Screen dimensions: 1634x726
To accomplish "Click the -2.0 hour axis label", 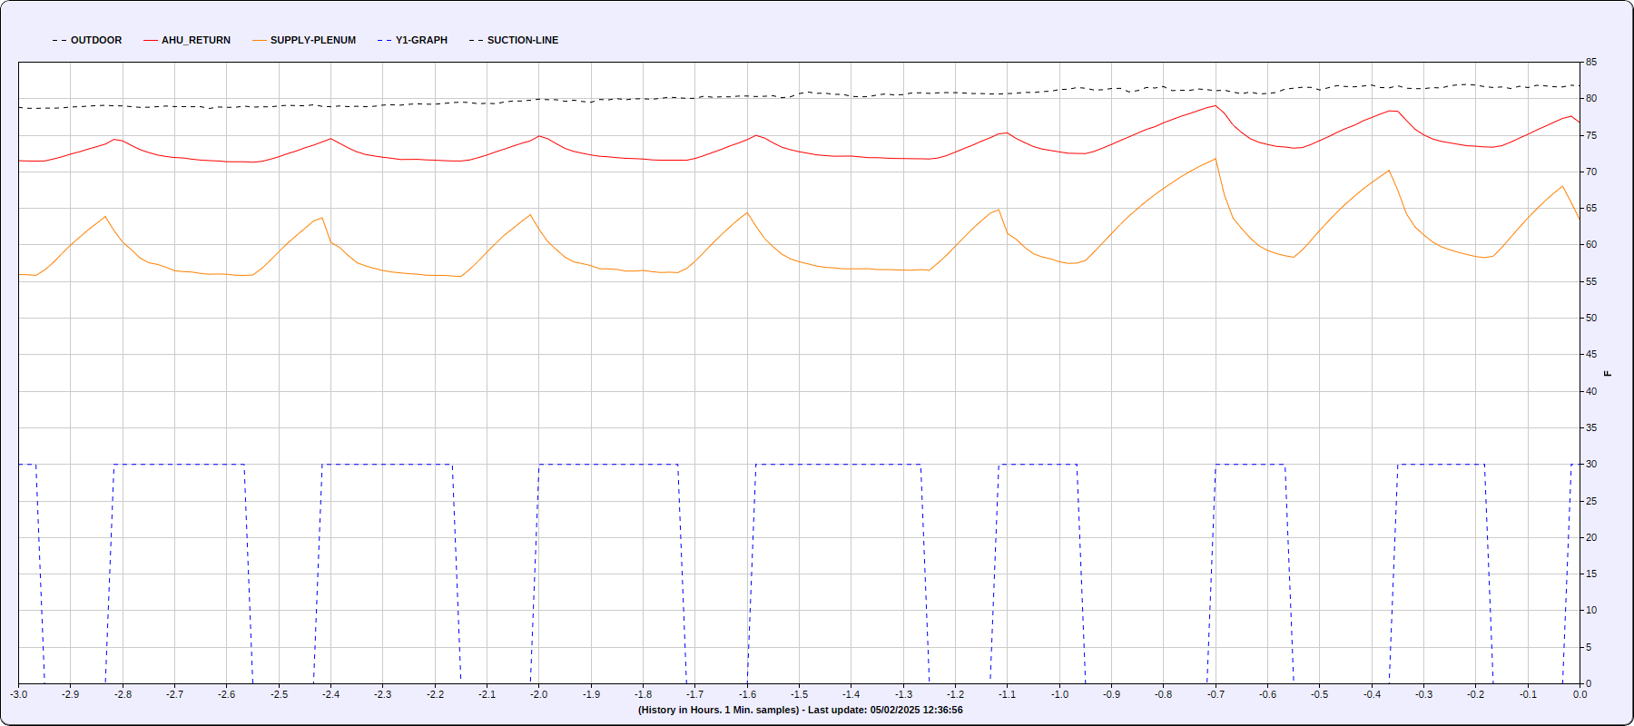I will tap(539, 694).
